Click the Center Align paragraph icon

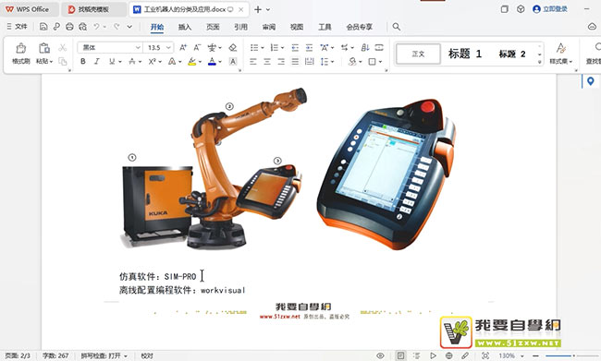click(267, 61)
